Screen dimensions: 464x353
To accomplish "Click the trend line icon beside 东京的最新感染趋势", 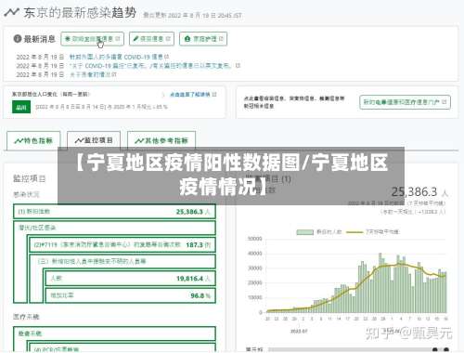I will coord(12,12).
